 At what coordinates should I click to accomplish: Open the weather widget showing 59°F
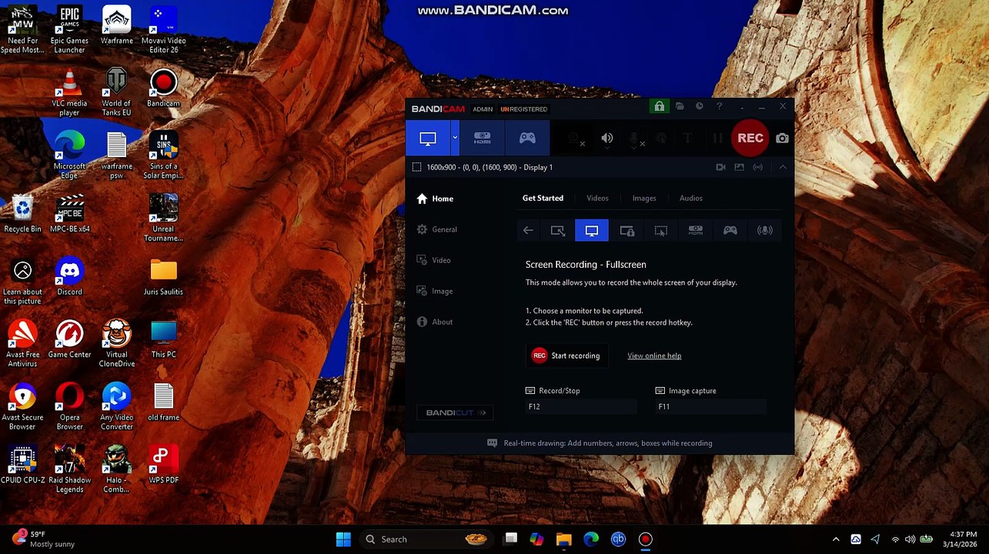coord(45,539)
